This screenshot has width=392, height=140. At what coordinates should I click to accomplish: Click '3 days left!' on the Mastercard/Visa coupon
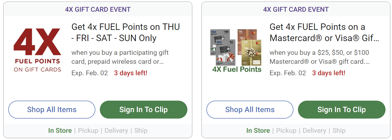click(329, 73)
